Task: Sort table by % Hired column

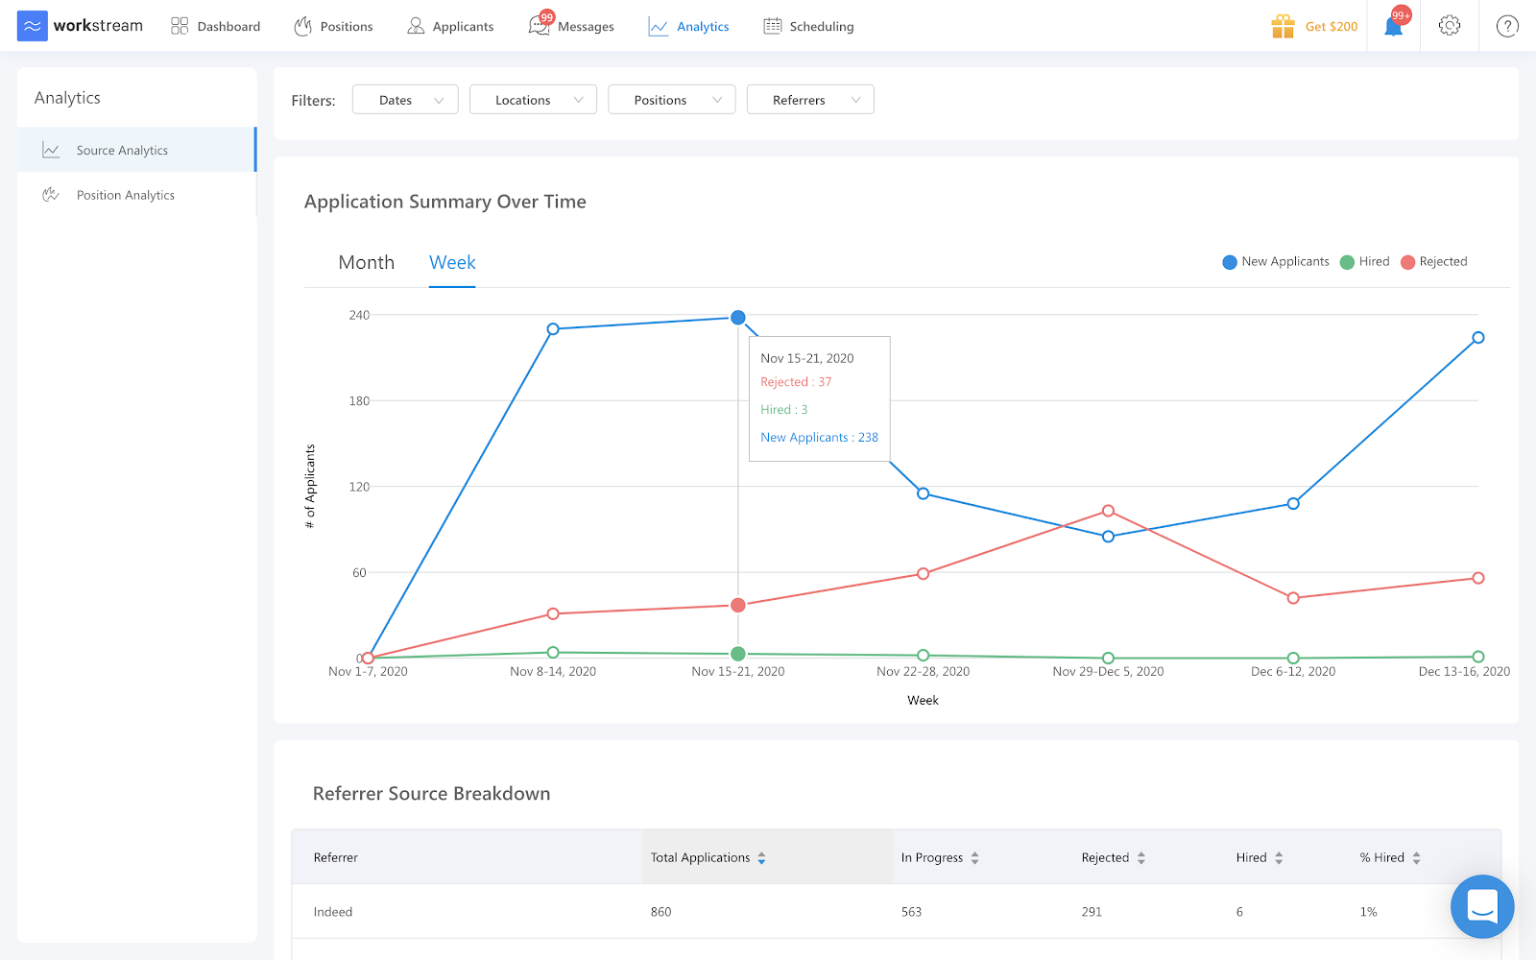Action: tap(1416, 858)
